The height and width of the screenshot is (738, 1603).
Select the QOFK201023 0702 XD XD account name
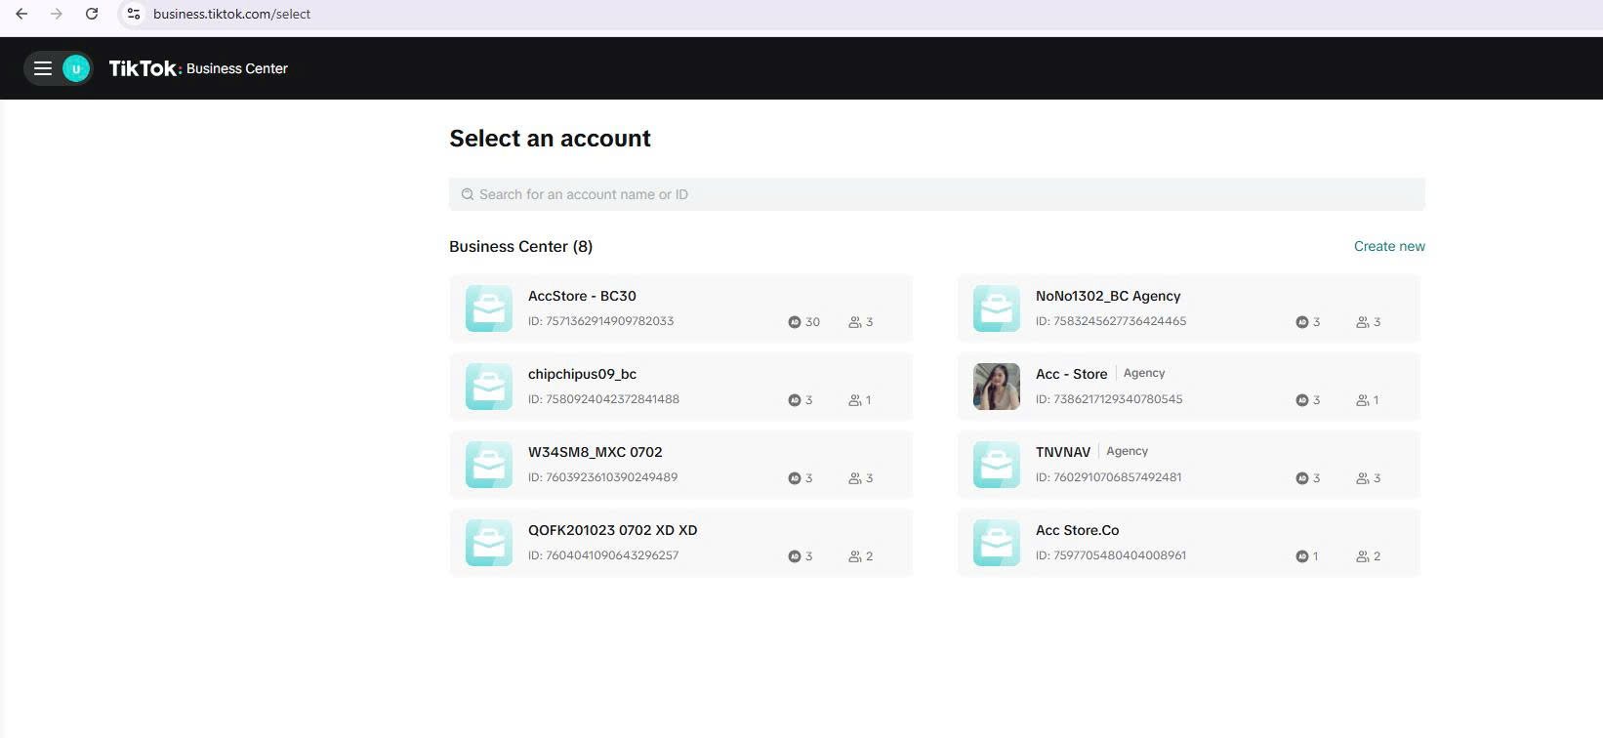coord(613,530)
